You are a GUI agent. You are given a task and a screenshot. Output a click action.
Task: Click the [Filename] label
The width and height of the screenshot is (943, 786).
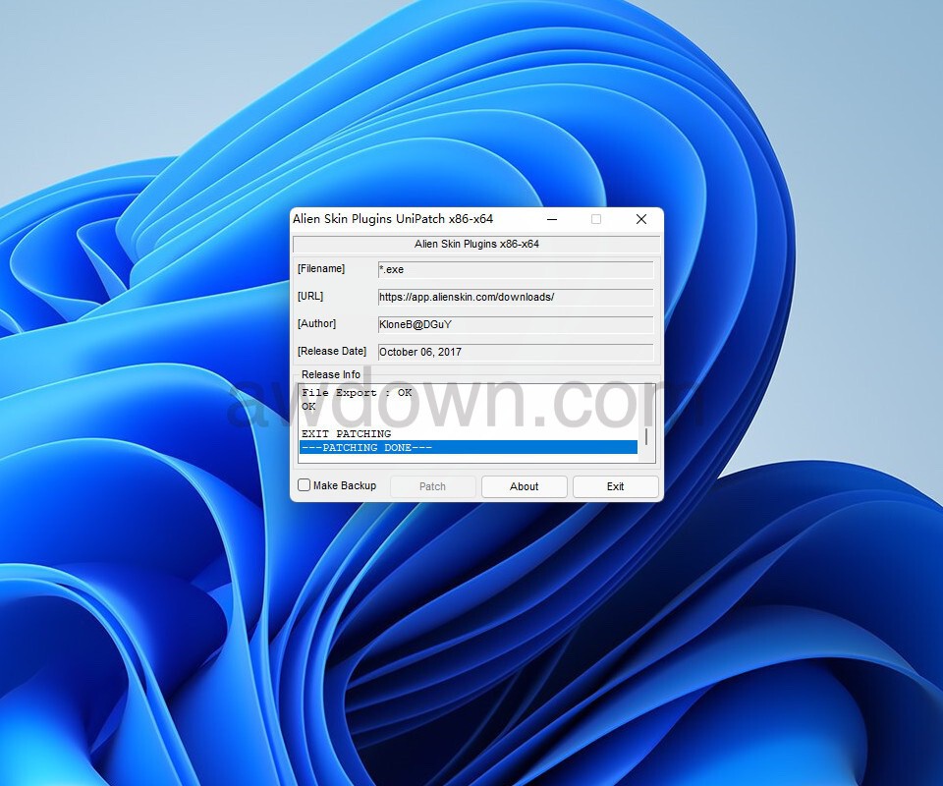tap(321, 269)
